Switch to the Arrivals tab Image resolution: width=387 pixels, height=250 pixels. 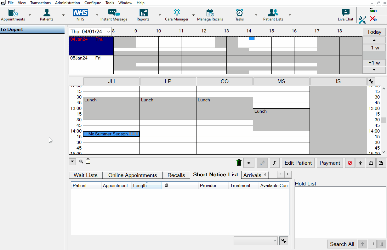(x=255, y=175)
